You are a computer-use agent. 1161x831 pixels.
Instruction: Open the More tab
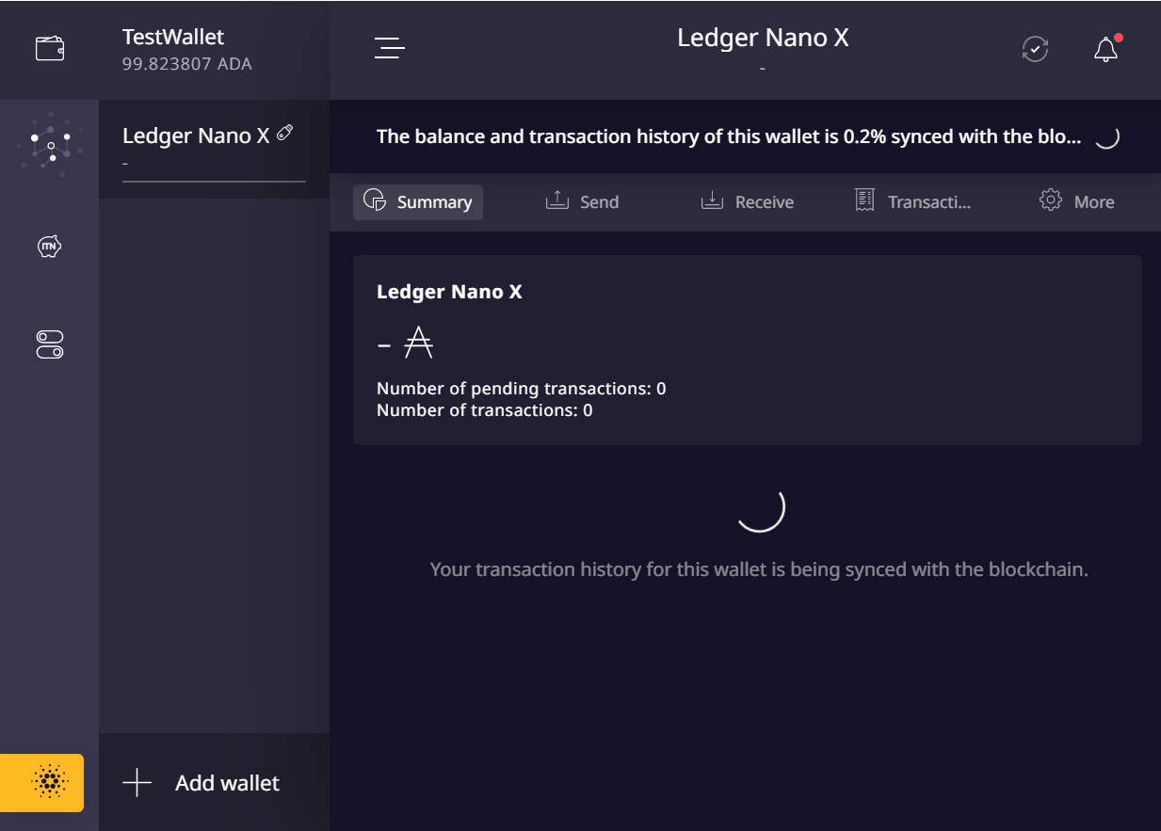1076,200
